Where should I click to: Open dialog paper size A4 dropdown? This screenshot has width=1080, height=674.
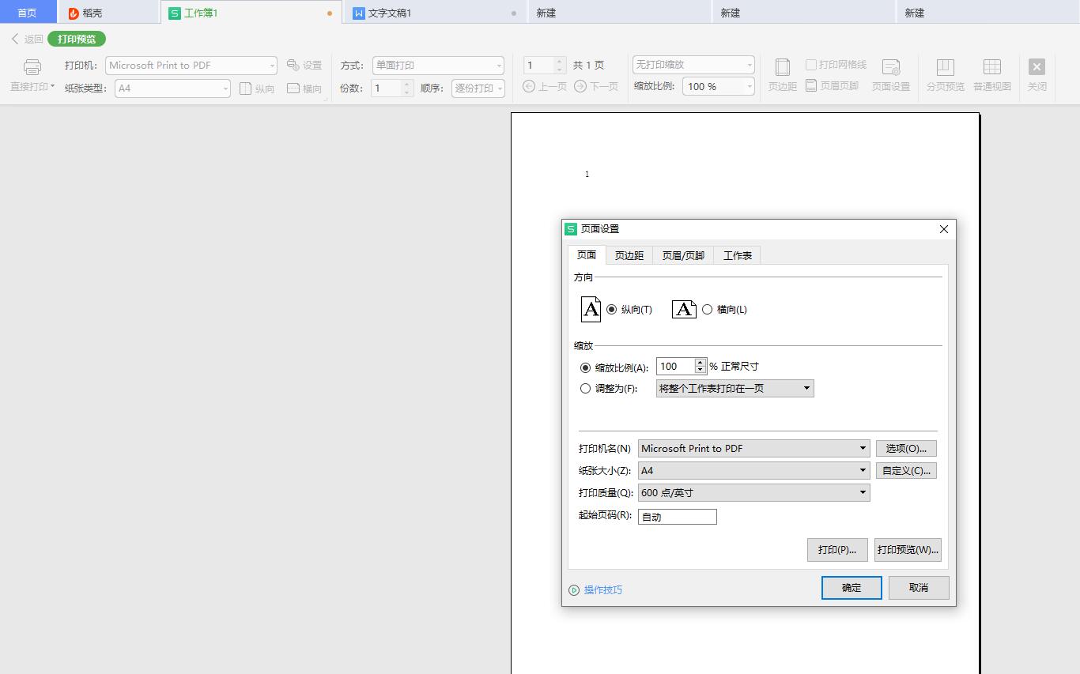(753, 470)
